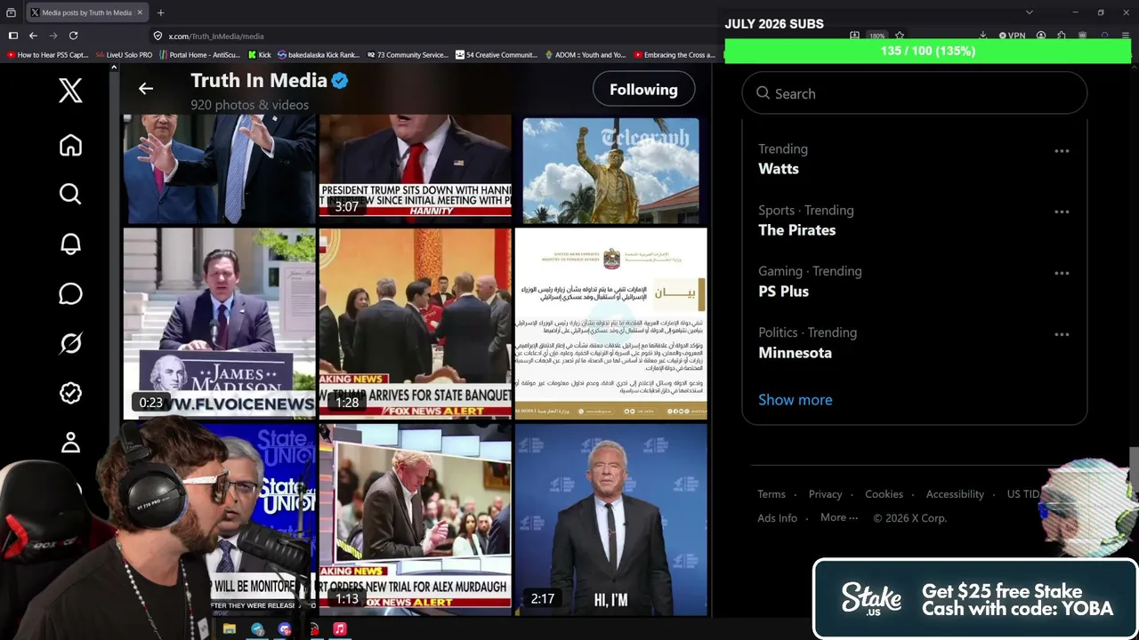Open 73 Community Service bookmark

[x=407, y=54]
